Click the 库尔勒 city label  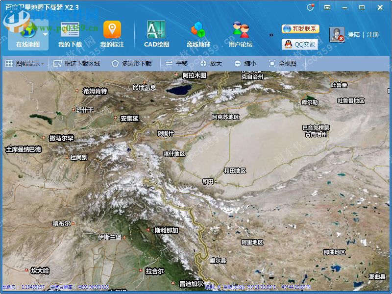coord(310,102)
